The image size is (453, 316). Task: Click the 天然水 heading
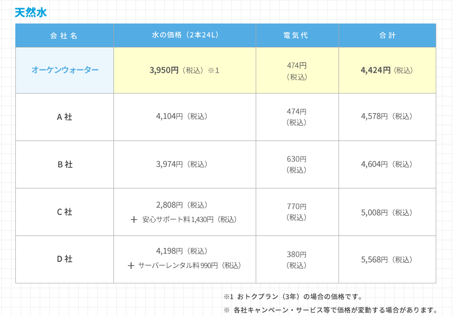[31, 12]
